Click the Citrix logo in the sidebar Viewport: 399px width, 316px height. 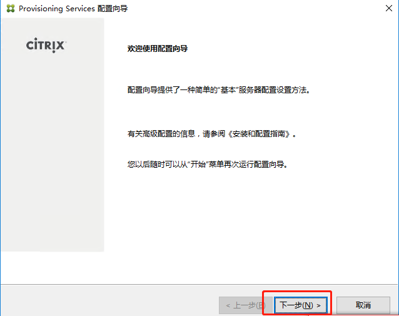[46, 46]
